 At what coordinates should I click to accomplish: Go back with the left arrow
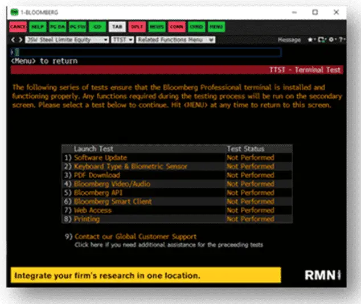(13, 40)
